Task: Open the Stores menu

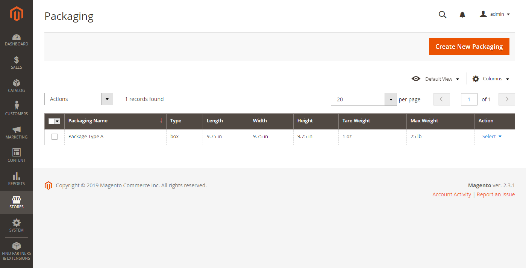Action: [x=17, y=202]
